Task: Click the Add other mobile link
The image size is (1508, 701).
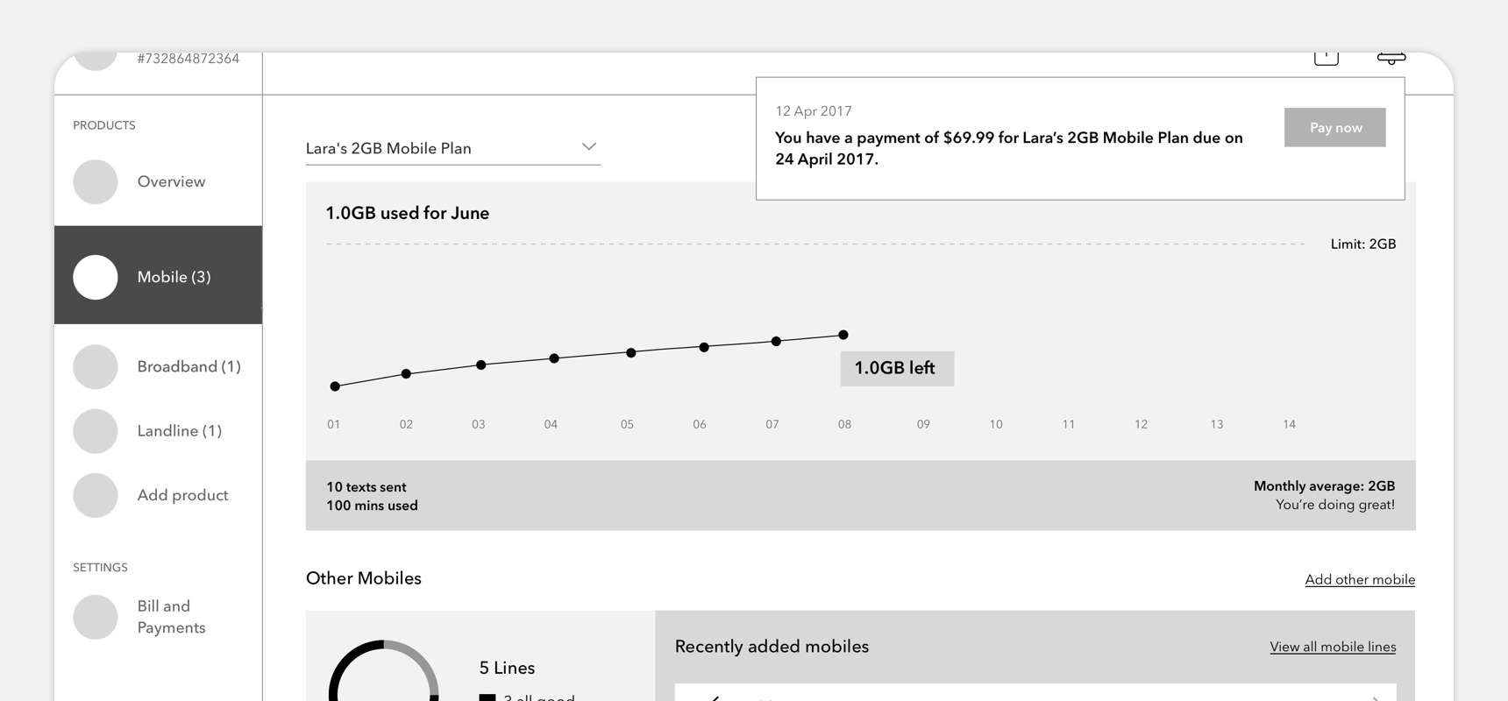Action: [x=1359, y=580]
